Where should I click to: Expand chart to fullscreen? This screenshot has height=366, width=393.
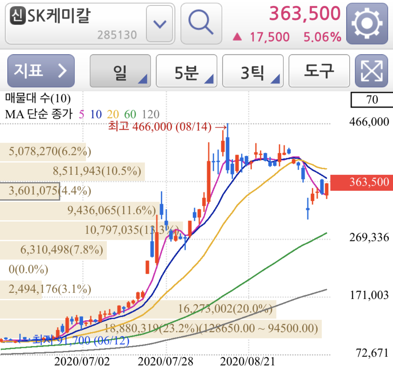click(371, 71)
